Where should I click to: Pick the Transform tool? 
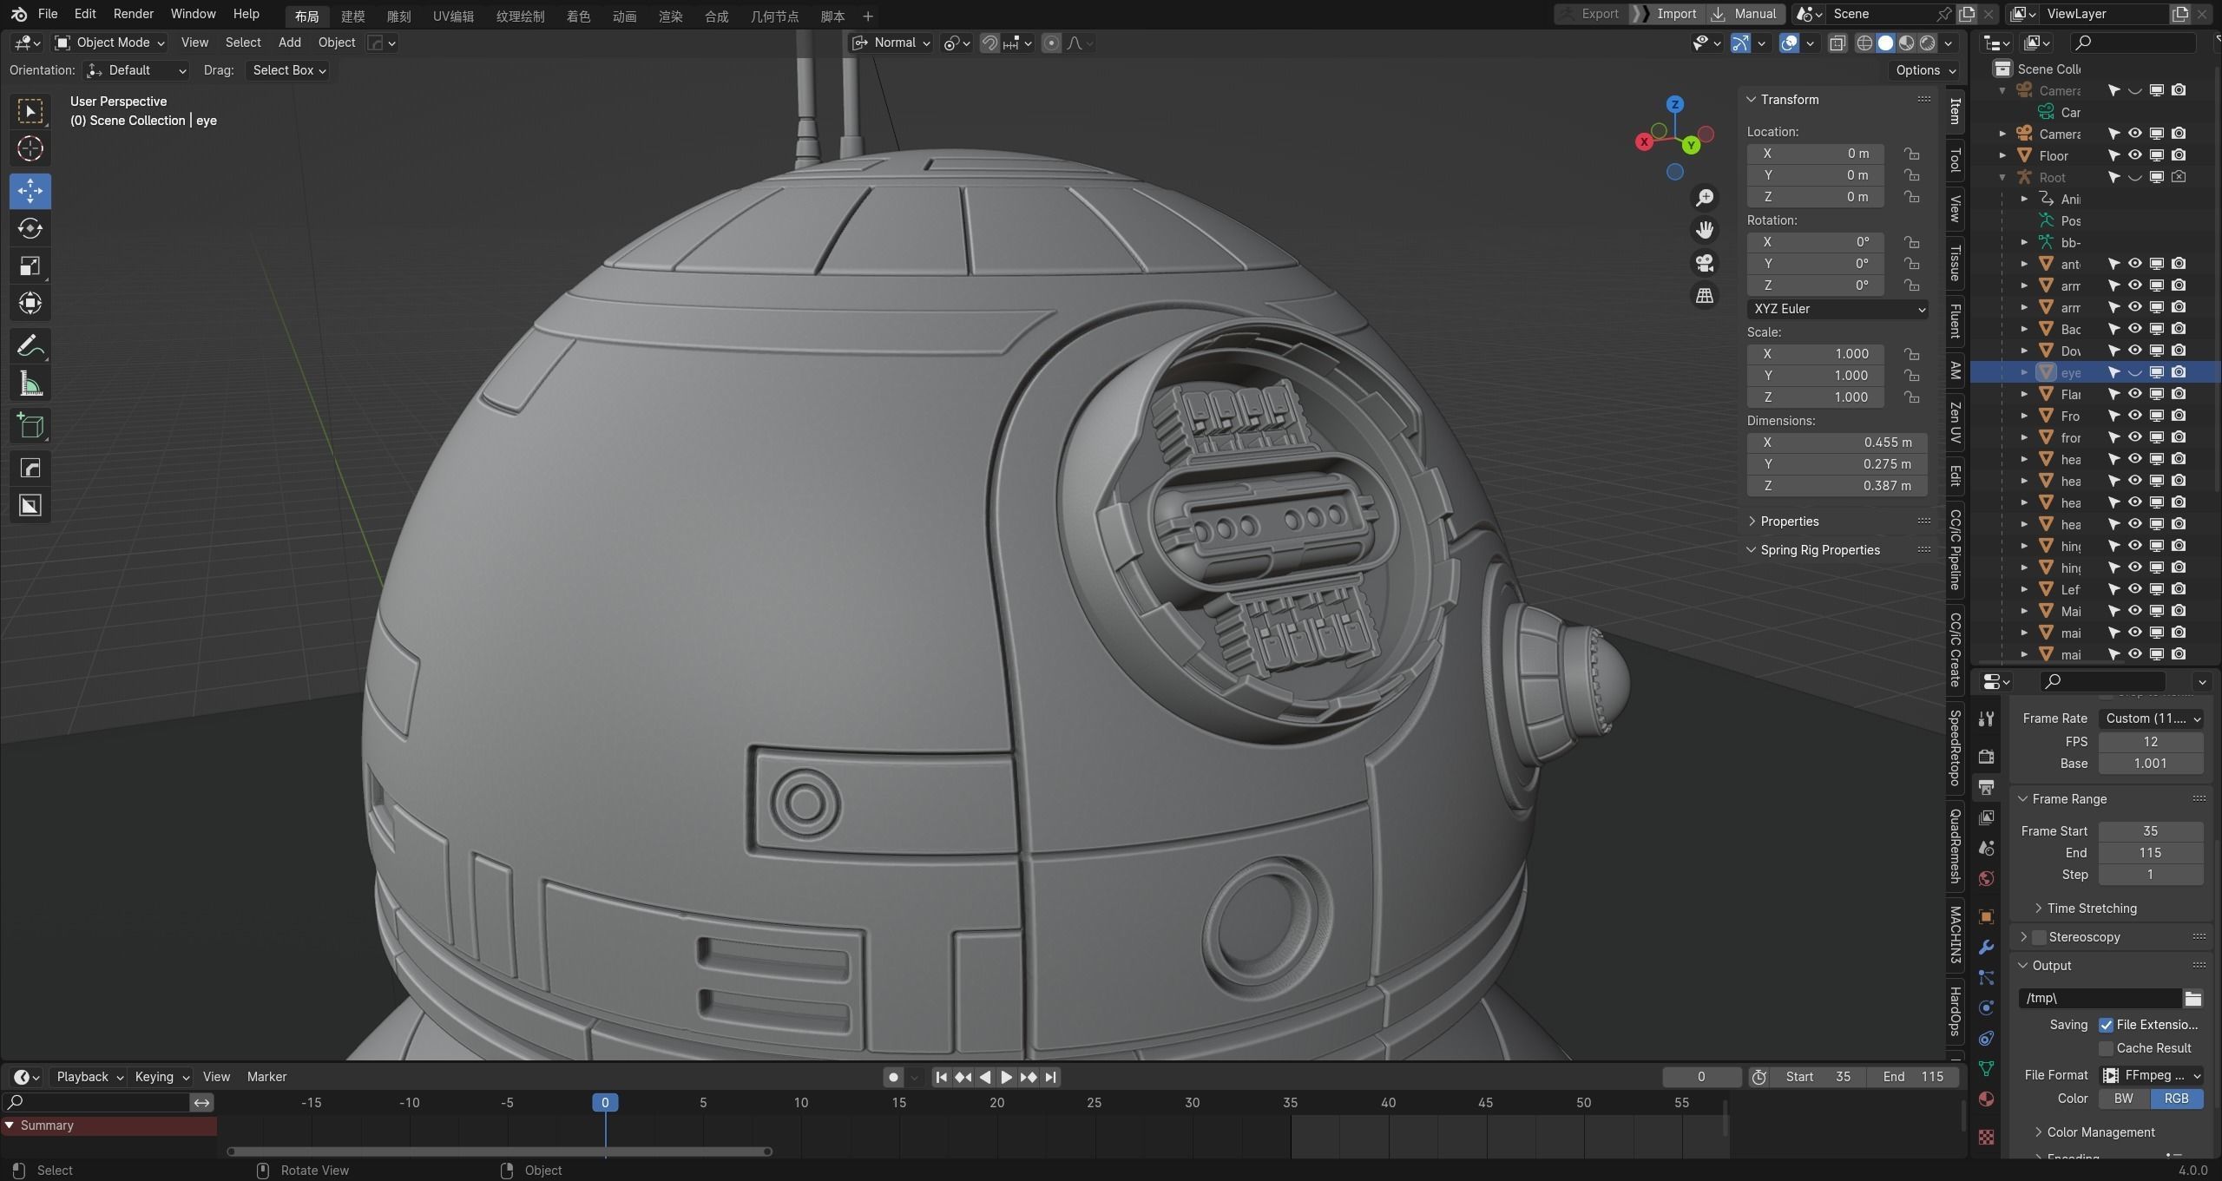[x=30, y=303]
